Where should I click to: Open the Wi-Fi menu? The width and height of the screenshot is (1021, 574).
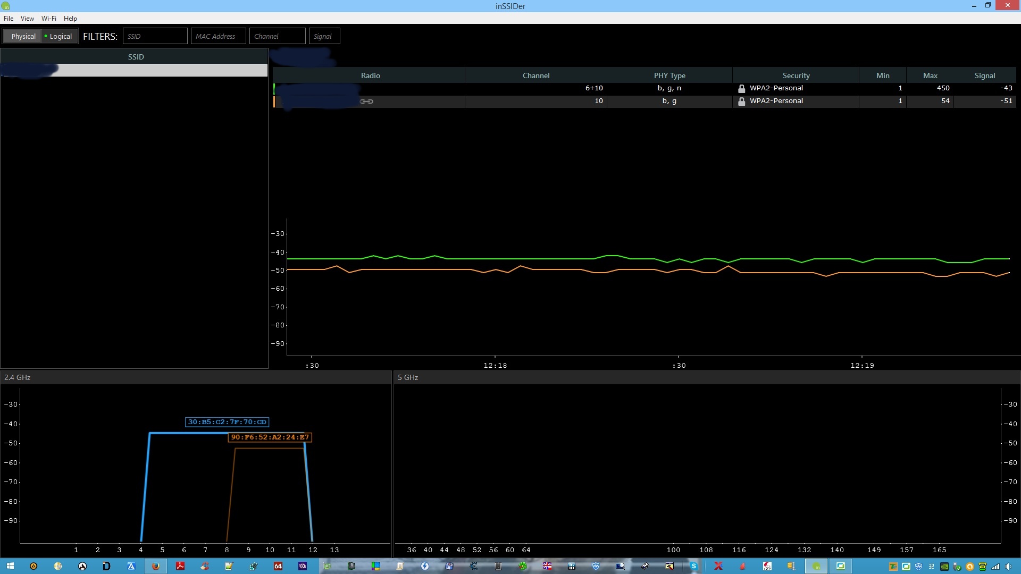[x=48, y=18]
